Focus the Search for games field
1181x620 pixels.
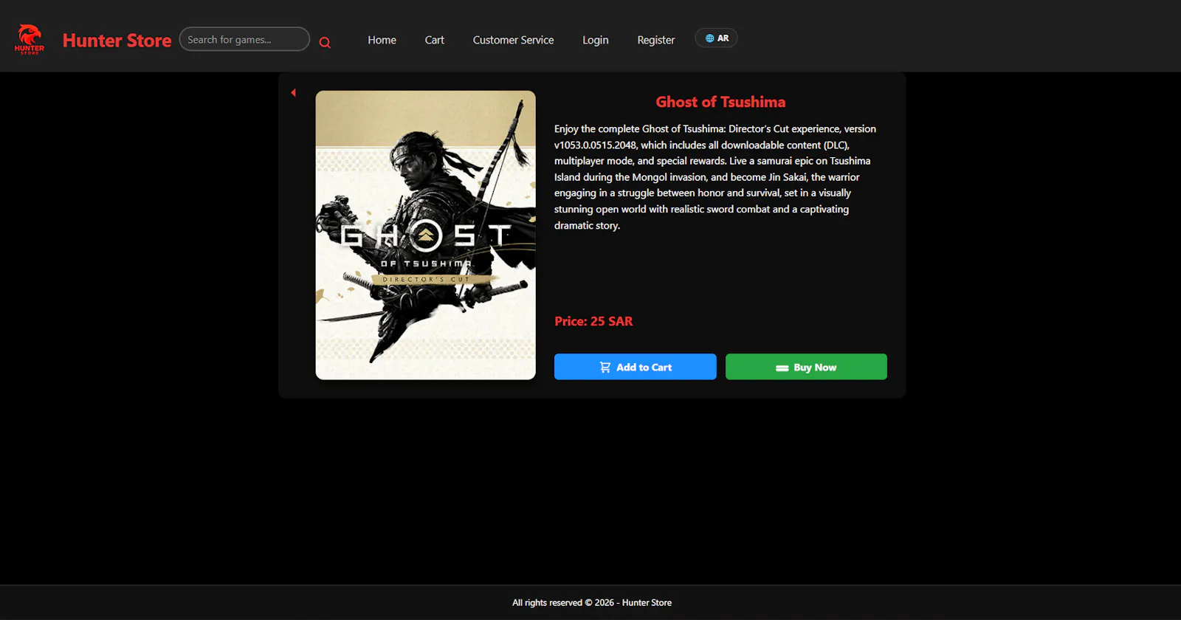pyautogui.click(x=244, y=39)
